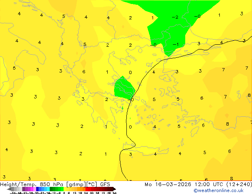This screenshot has width=252, height=194.
Task: Select the dark blue swatch in legend
Action: click(37, 189)
